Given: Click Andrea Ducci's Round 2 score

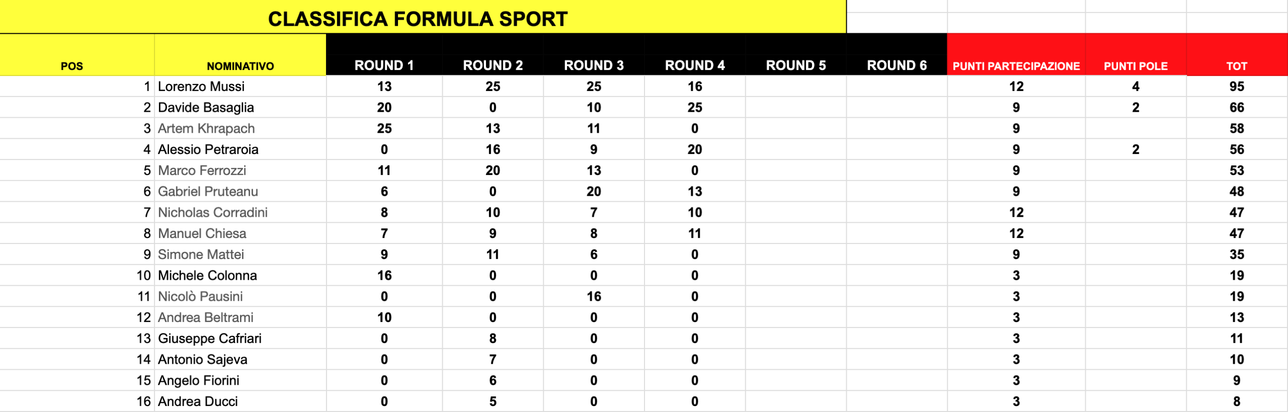Looking at the screenshot, I should [493, 401].
